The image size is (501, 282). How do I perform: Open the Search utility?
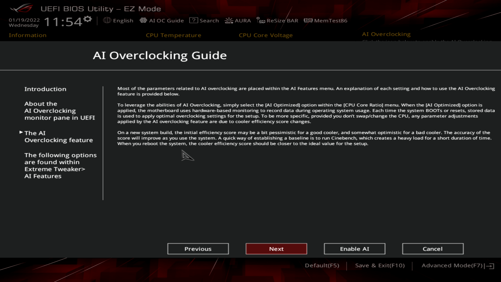(x=205, y=20)
